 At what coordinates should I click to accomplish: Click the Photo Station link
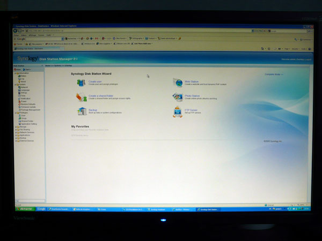[192, 96]
